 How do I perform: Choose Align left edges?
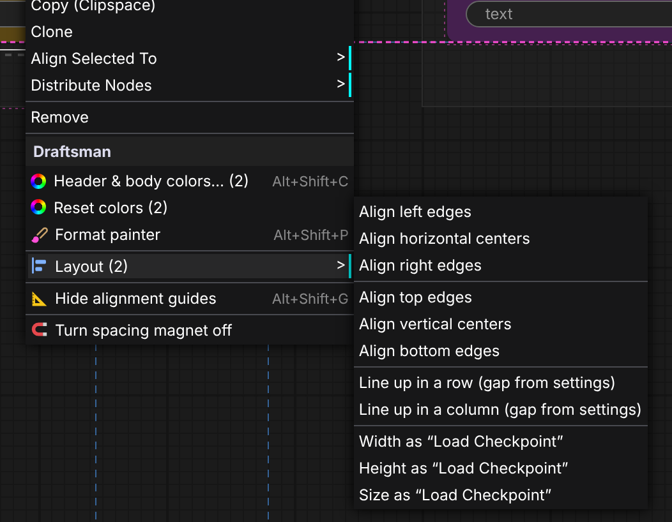(x=501, y=211)
